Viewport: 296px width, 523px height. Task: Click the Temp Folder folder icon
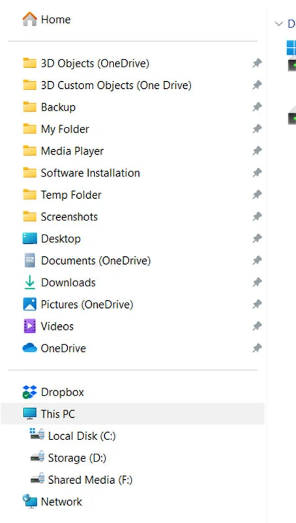pyautogui.click(x=29, y=194)
